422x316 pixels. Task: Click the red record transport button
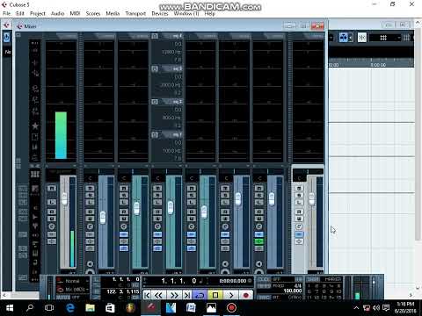point(246,295)
